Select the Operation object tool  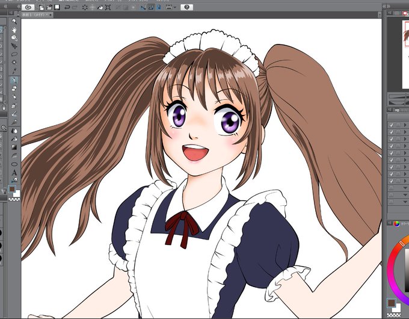(14, 38)
